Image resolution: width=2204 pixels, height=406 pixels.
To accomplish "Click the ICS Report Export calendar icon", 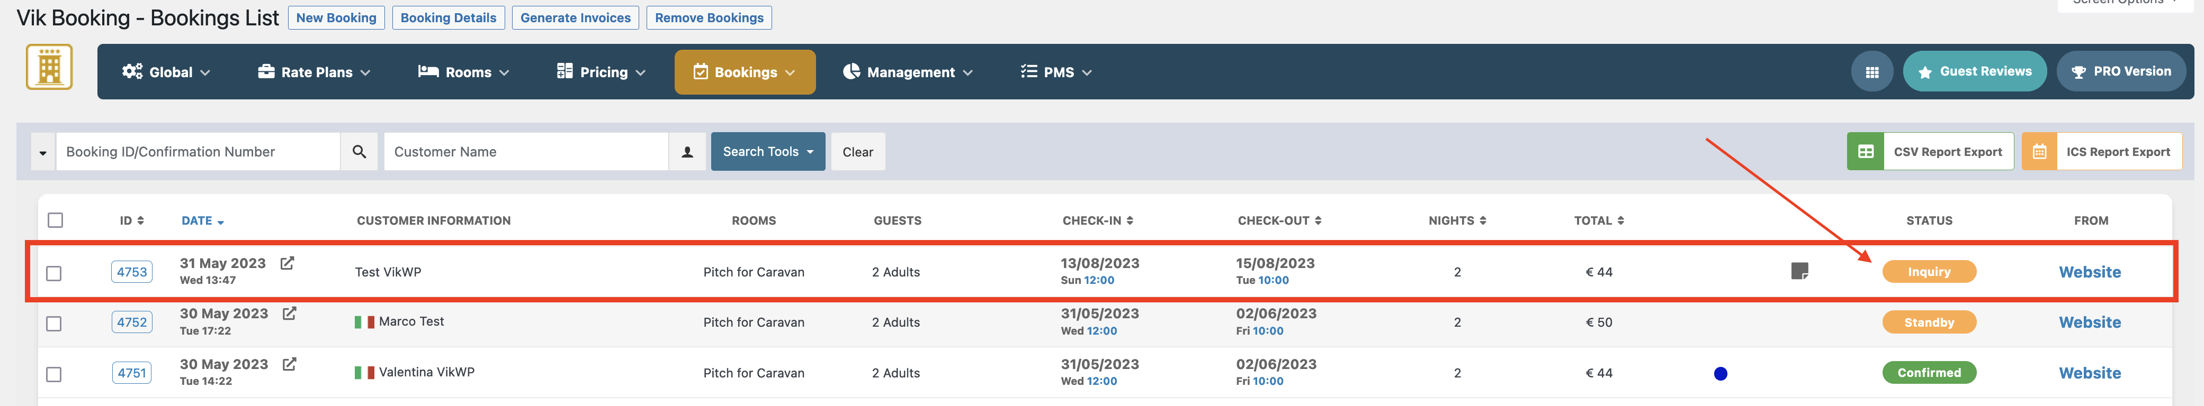I will click(x=2040, y=151).
